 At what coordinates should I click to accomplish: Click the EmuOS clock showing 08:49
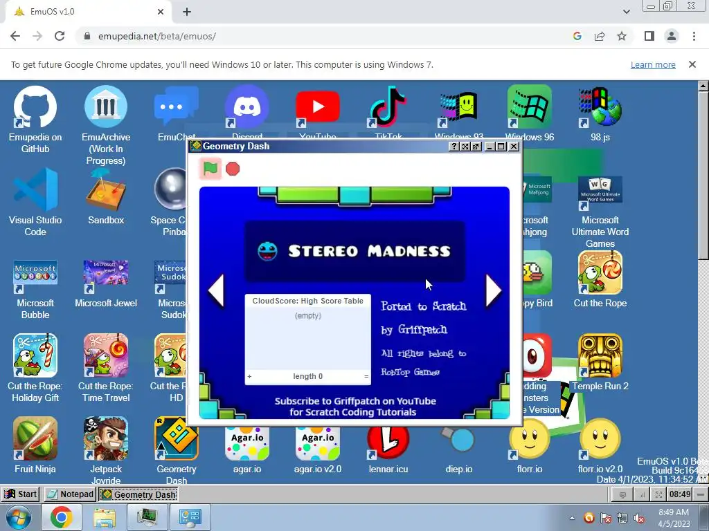click(x=680, y=494)
